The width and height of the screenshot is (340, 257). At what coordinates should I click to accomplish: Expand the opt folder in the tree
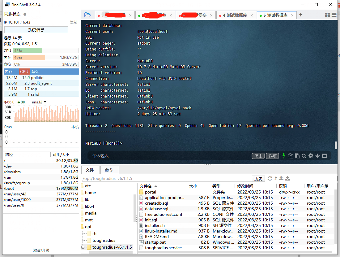[x=88, y=227]
